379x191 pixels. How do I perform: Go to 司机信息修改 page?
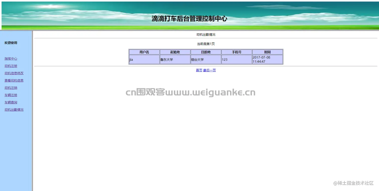point(14,73)
